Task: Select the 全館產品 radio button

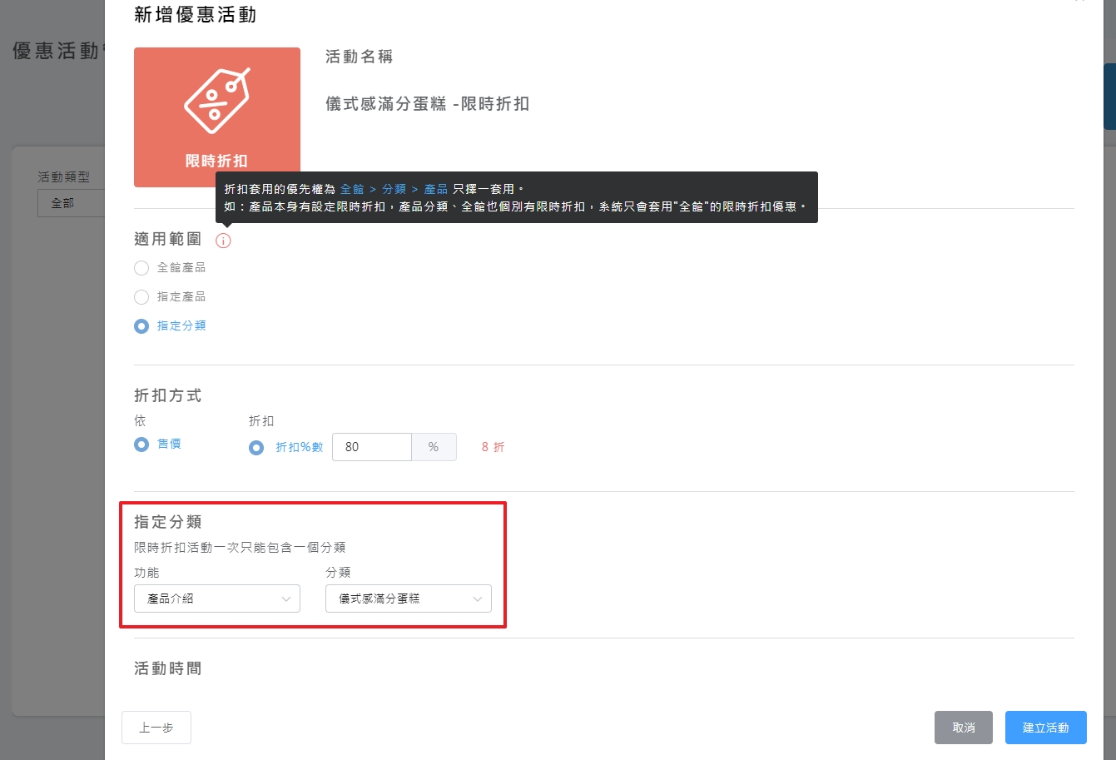Action: tap(141, 268)
